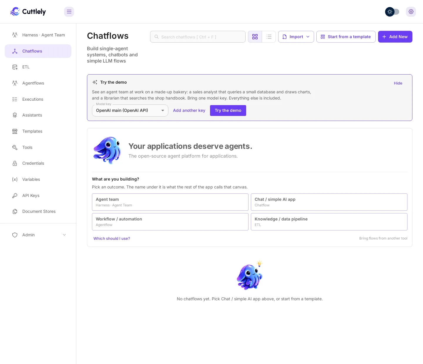
Task: Click Add another key link
Action: [x=189, y=110]
